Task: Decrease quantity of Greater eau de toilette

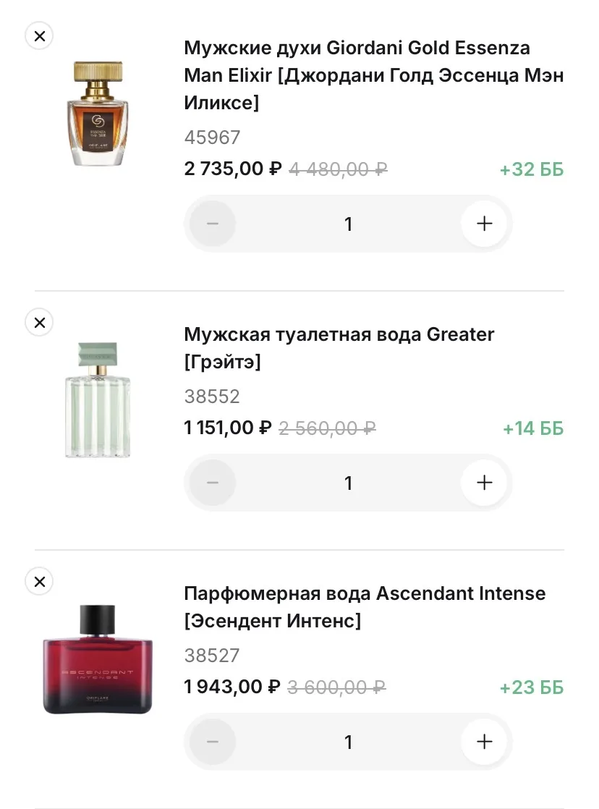Action: coord(213,483)
